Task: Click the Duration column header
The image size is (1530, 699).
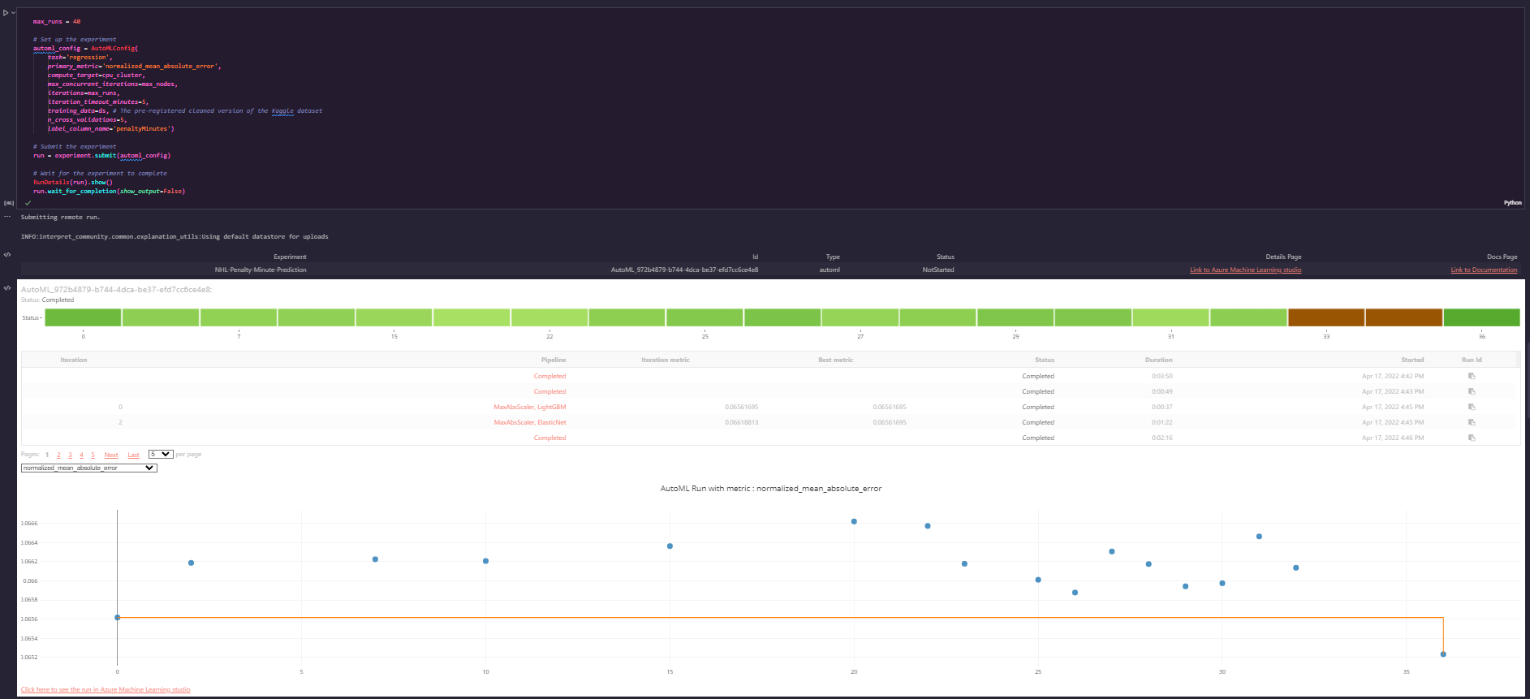Action: [1158, 360]
